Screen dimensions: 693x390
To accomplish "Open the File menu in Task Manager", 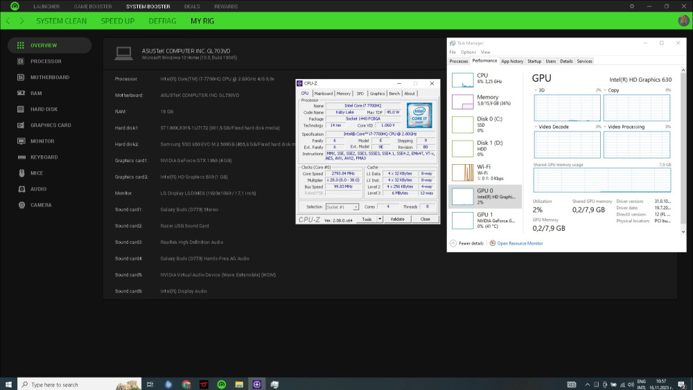I will [x=453, y=52].
